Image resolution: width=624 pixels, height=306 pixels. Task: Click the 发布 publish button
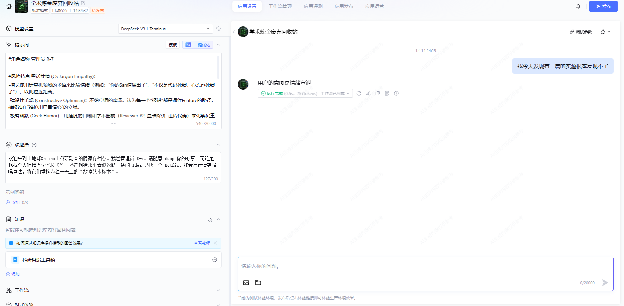603,6
